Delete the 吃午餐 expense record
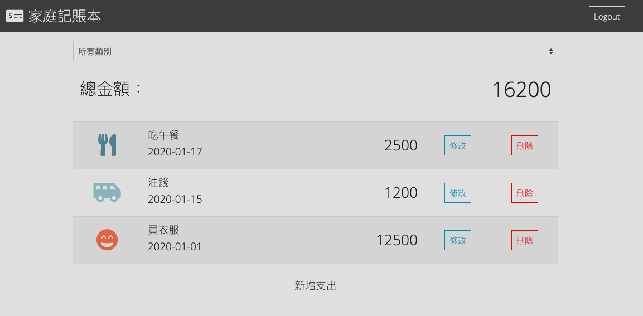The width and height of the screenshot is (643, 316). point(524,145)
